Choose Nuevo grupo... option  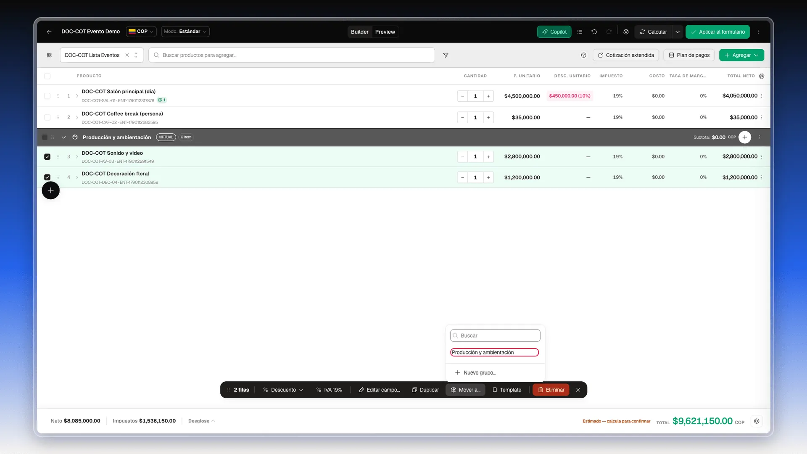pos(495,372)
